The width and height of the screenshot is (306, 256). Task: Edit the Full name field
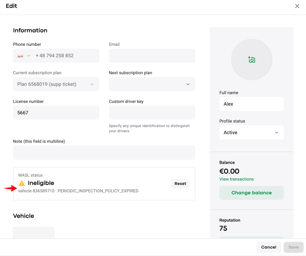point(251,104)
